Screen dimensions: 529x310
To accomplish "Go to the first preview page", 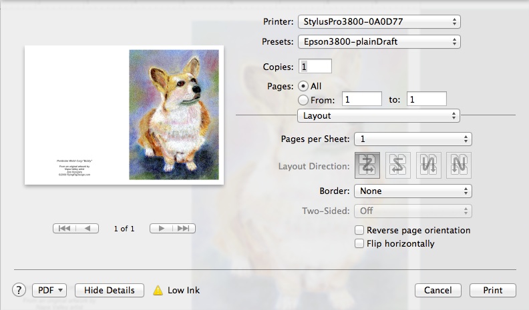I will (x=65, y=229).
